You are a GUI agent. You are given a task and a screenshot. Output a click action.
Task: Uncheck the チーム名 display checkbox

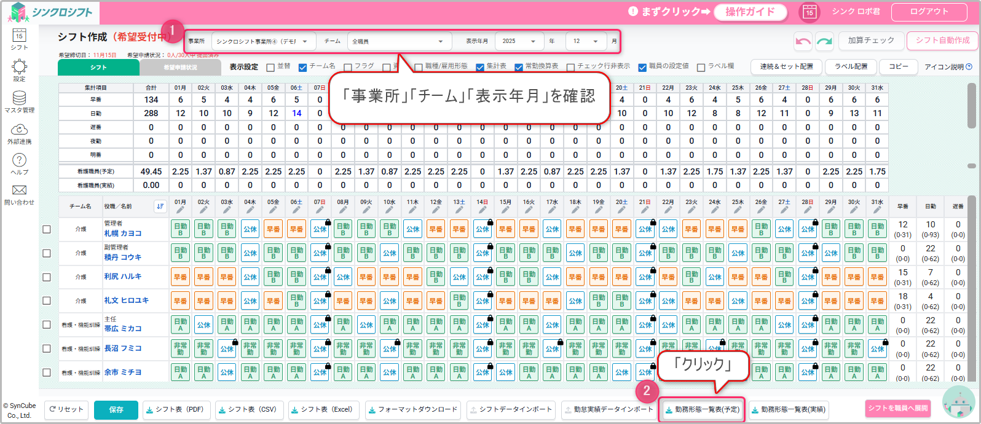(x=302, y=67)
